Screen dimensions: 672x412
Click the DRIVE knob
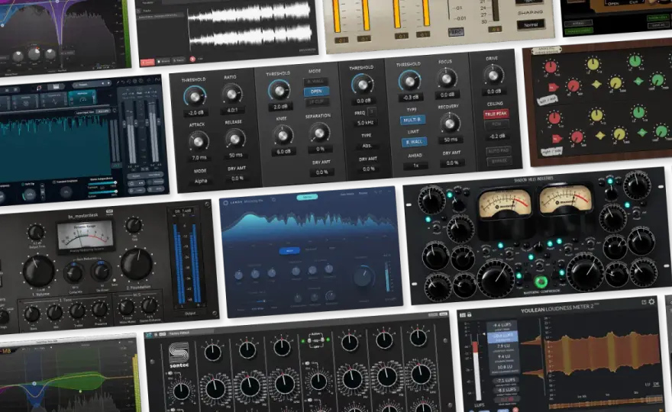click(x=493, y=76)
